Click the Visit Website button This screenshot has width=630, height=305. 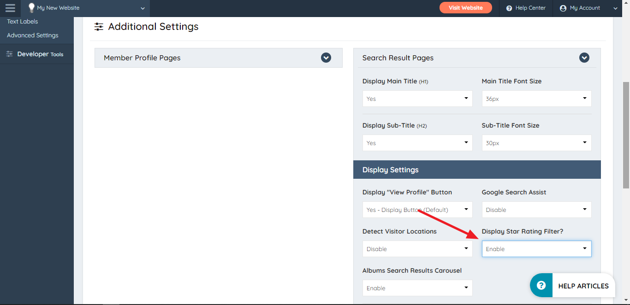pyautogui.click(x=466, y=8)
